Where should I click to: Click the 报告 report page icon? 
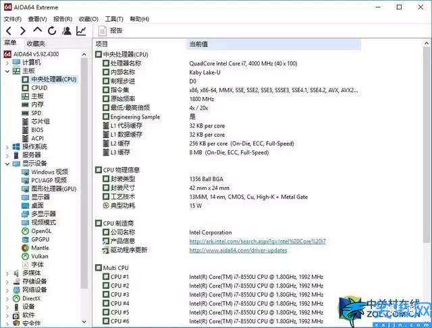point(103,31)
